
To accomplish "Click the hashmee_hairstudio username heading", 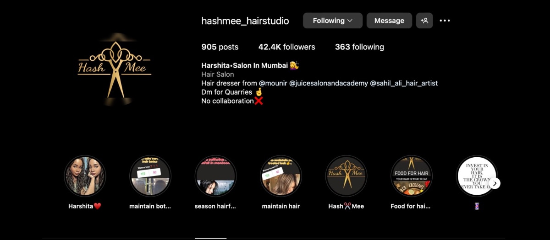I will pyautogui.click(x=245, y=21).
